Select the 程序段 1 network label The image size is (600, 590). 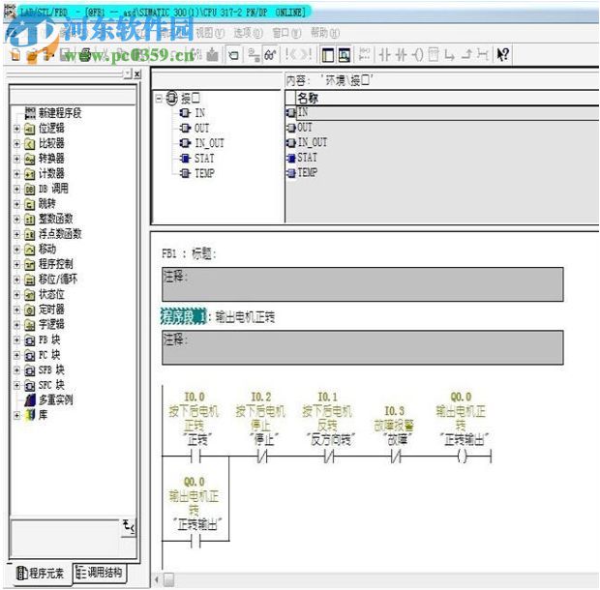(183, 316)
